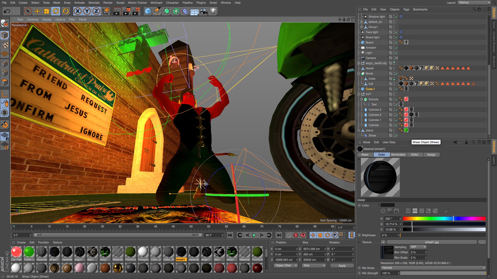Toggle the Y axis lock icon
The width and height of the screenshot is (497, 279).
(87, 11)
